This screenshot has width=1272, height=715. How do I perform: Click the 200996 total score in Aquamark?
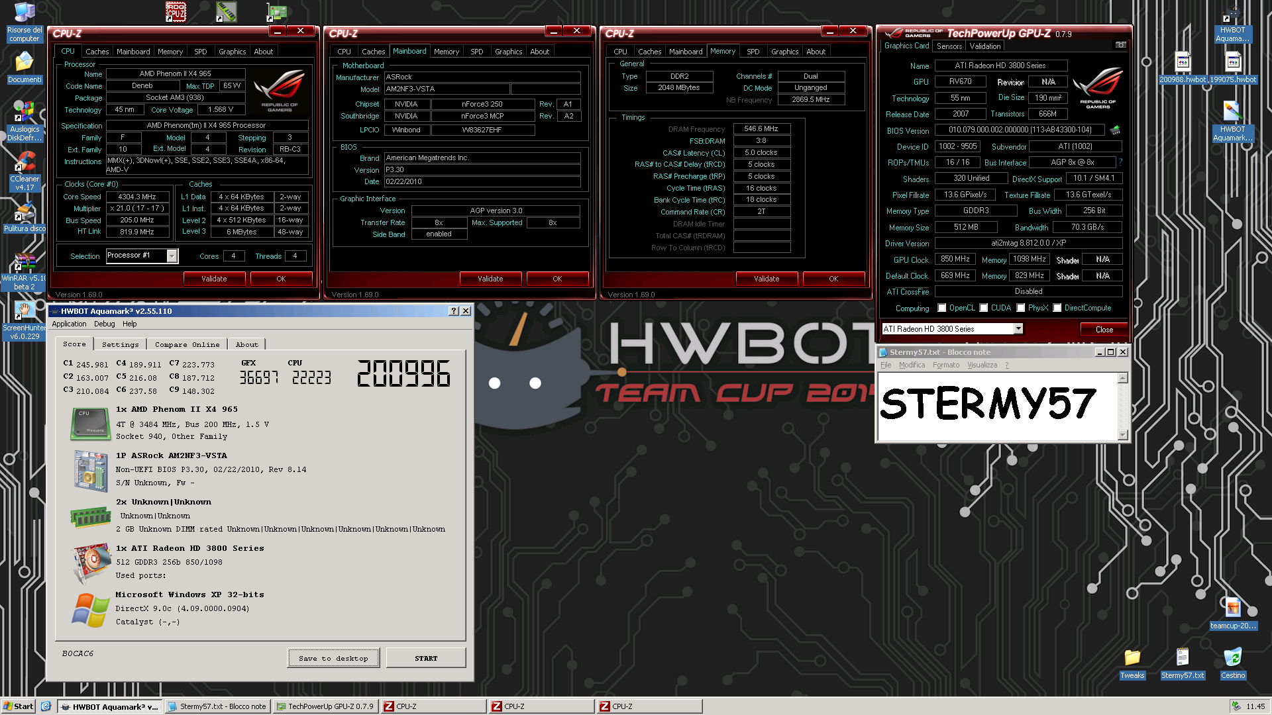tap(404, 373)
